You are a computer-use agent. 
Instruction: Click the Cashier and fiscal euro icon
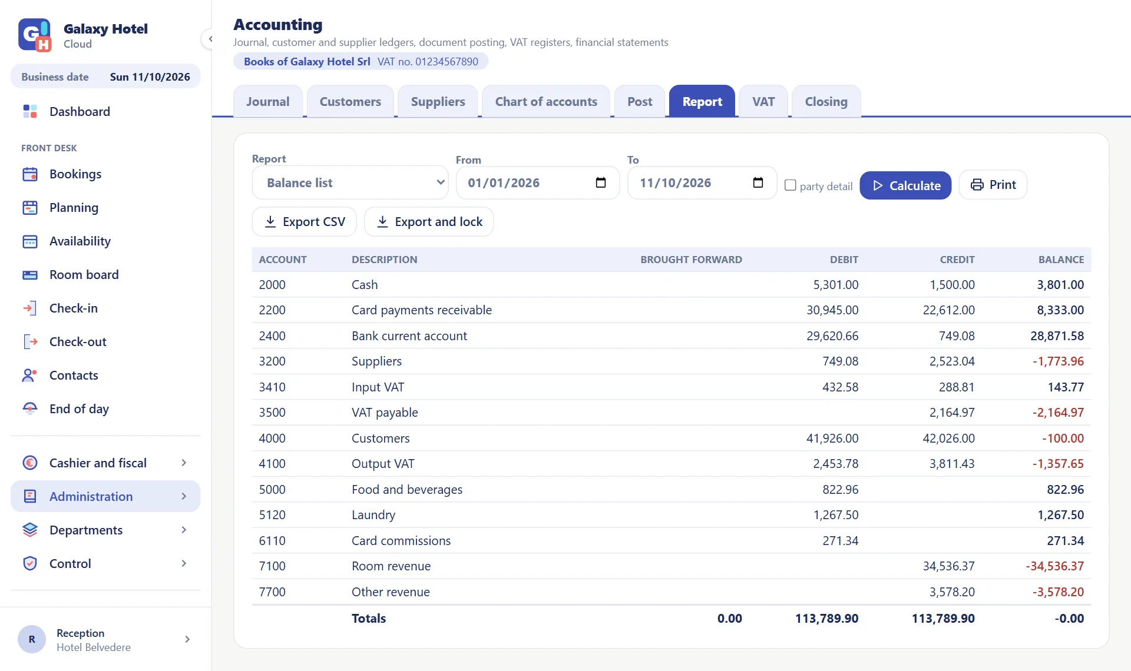30,463
